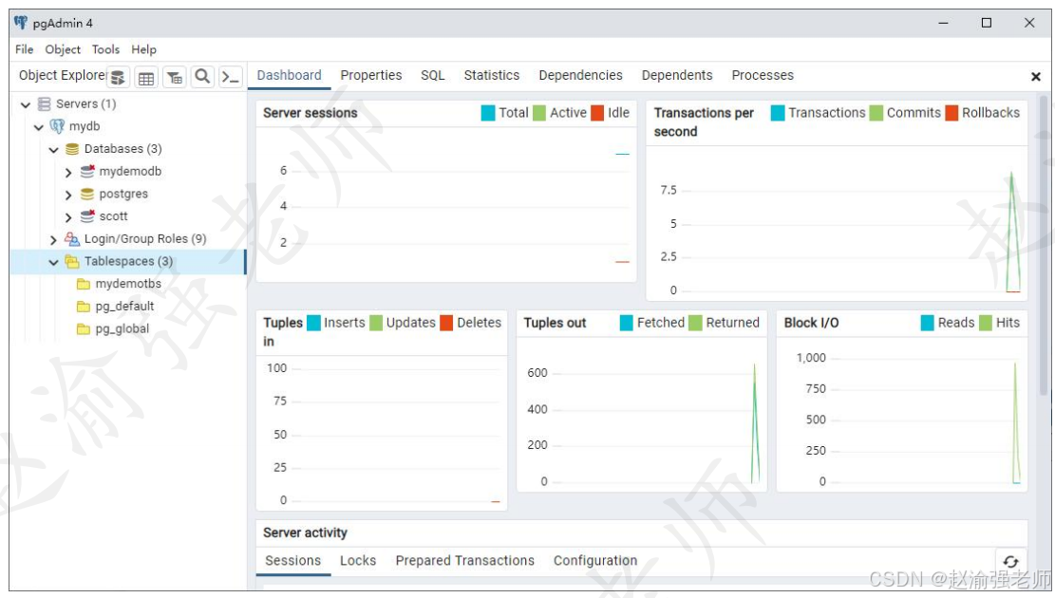Select the scott database in the tree
Image resolution: width=1055 pixels, height=598 pixels.
[112, 215]
